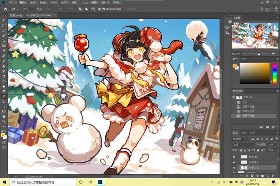Open the 路径 mode dropdown
Image resolution: width=280 pixels, height=186 pixels.
(28, 9)
